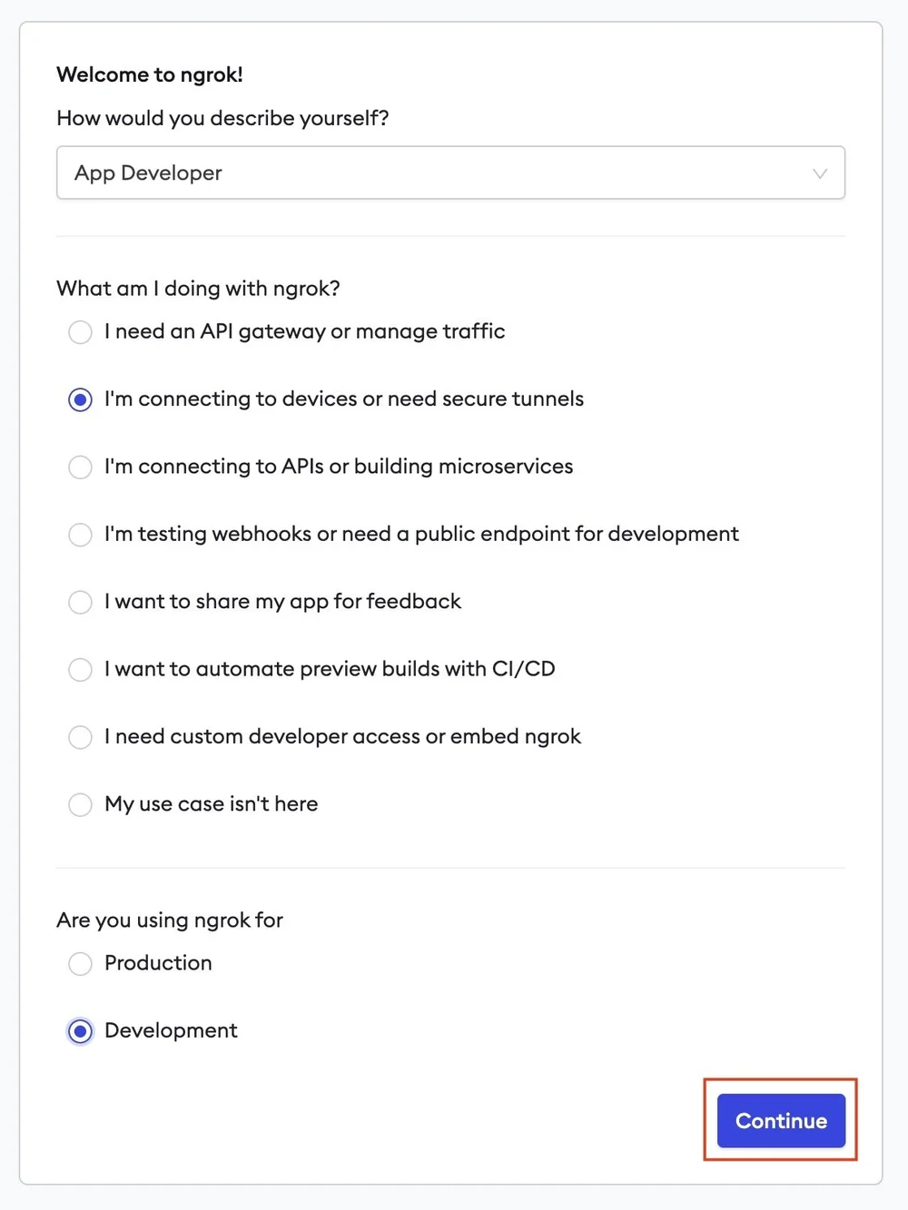Viewport: 908px width, 1210px height.
Task: Click the radio circle beside "My use case isn't here"
Action: point(80,804)
